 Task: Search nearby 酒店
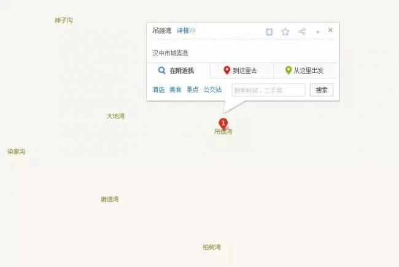(x=158, y=90)
